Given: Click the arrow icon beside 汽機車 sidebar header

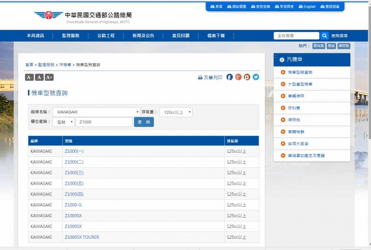Looking at the screenshot, I should (x=282, y=60).
